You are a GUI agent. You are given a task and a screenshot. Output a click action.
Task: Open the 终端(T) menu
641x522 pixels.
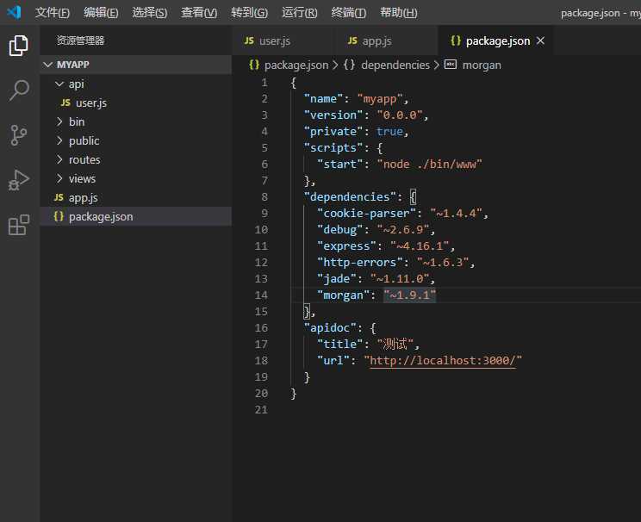pyautogui.click(x=349, y=12)
